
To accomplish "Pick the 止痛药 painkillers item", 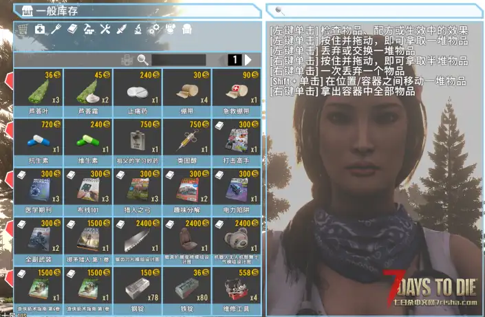I will [138, 93].
